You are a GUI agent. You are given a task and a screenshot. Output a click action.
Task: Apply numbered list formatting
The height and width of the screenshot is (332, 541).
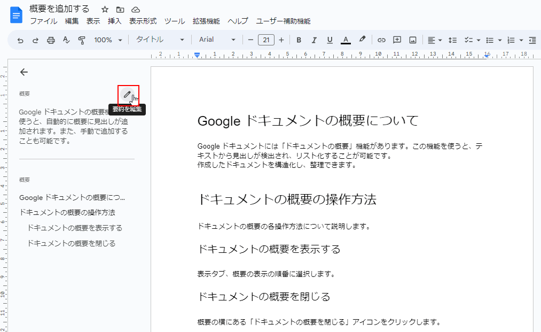(x=511, y=40)
